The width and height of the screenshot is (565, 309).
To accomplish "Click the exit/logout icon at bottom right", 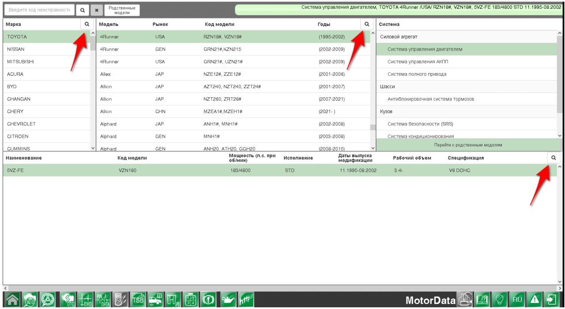I will click(551, 300).
